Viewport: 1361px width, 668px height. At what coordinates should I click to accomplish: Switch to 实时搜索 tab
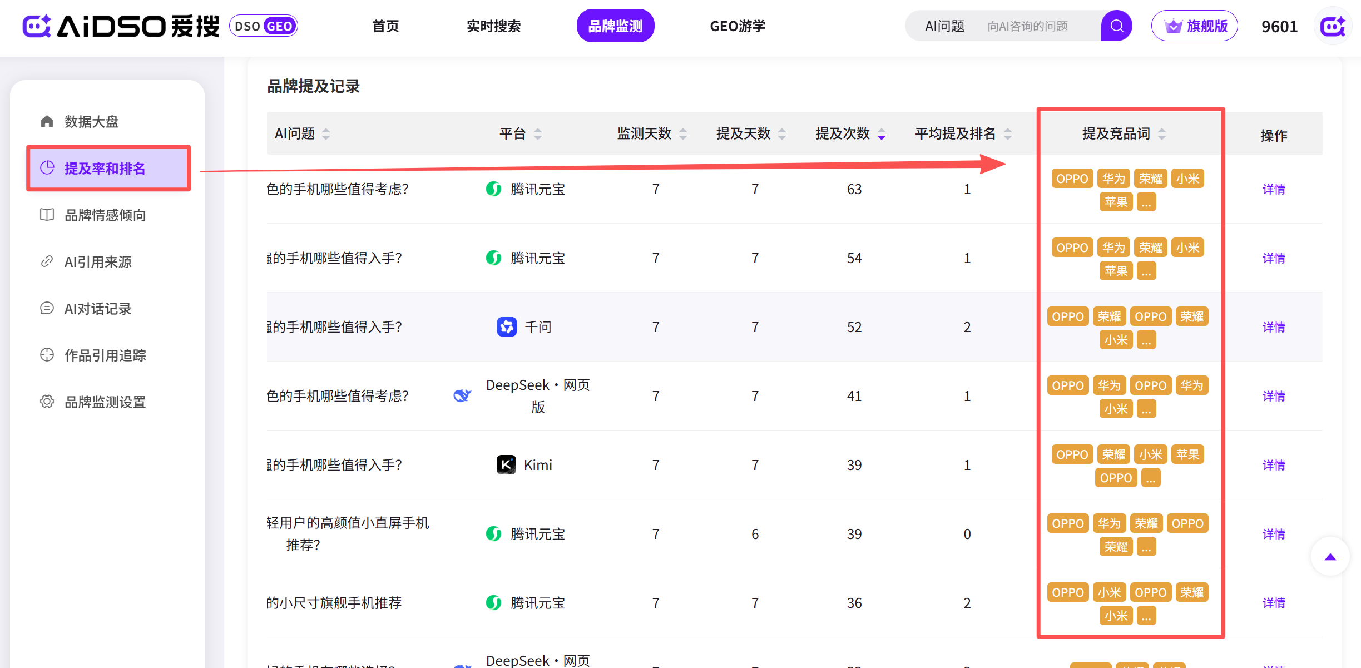[x=493, y=26]
